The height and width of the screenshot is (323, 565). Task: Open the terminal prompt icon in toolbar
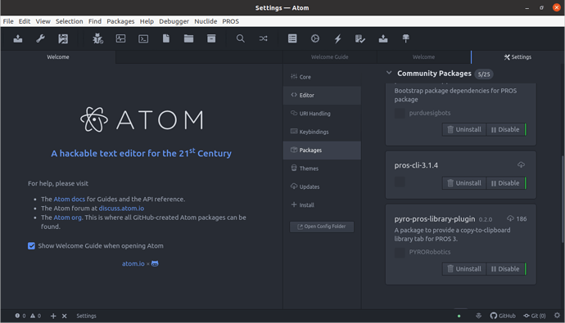pos(143,38)
